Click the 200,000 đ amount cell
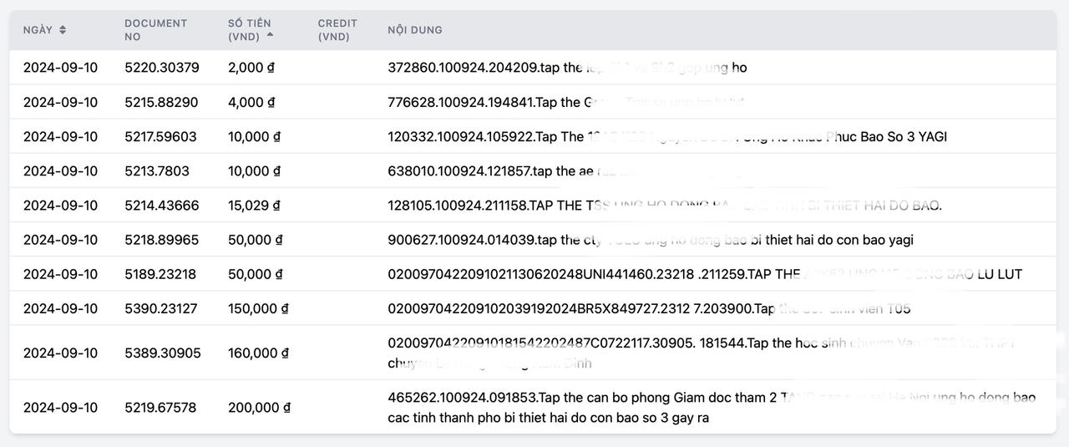 click(259, 407)
